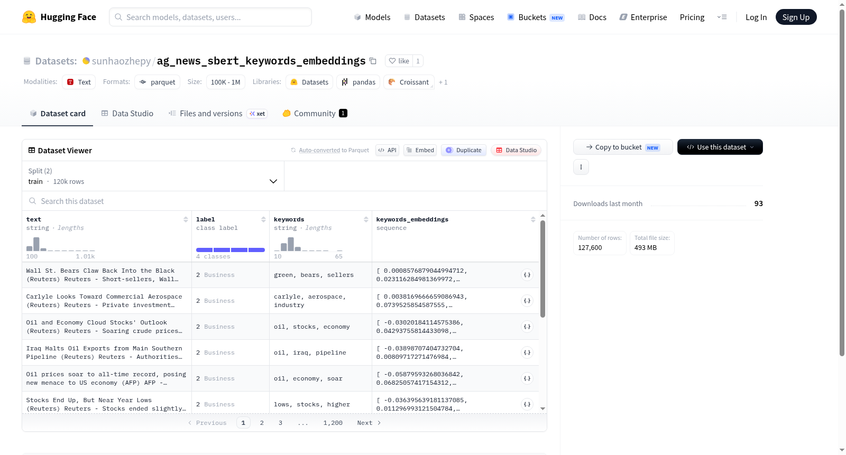
Task: Click the parquet format tag
Action: point(157,82)
